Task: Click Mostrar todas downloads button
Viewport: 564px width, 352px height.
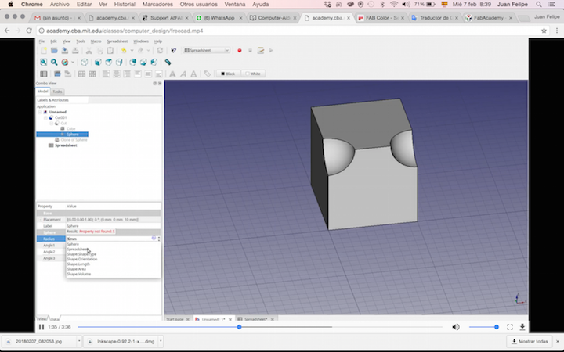Action: 530,342
